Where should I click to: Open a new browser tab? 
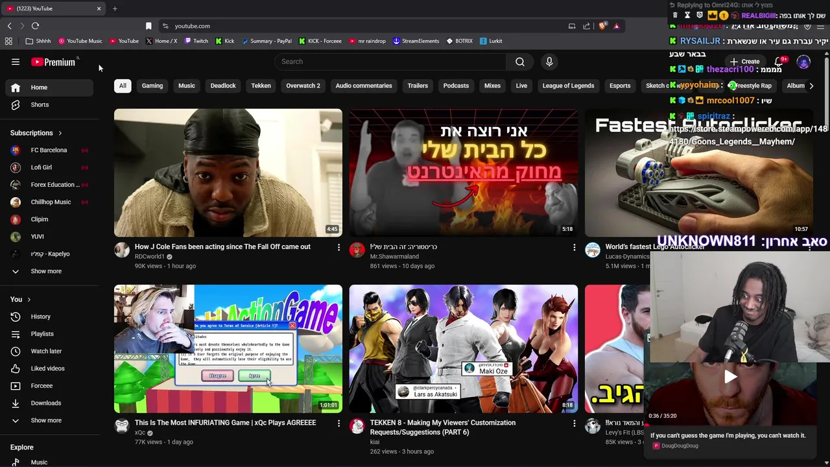(x=115, y=8)
